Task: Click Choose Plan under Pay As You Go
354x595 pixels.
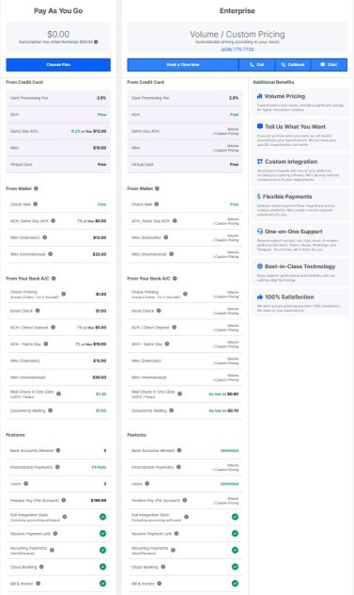Action: tap(58, 65)
